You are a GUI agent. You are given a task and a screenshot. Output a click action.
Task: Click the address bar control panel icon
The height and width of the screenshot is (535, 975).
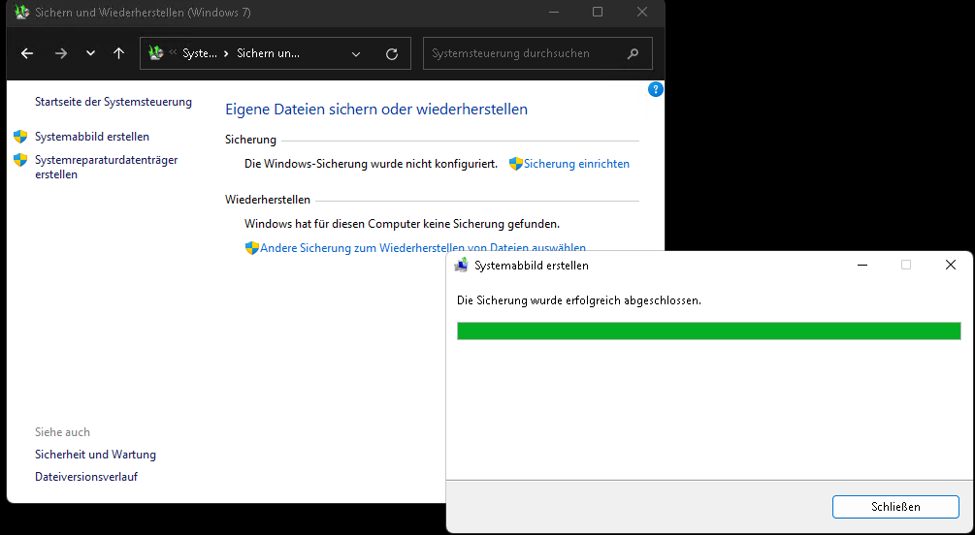[x=155, y=52]
